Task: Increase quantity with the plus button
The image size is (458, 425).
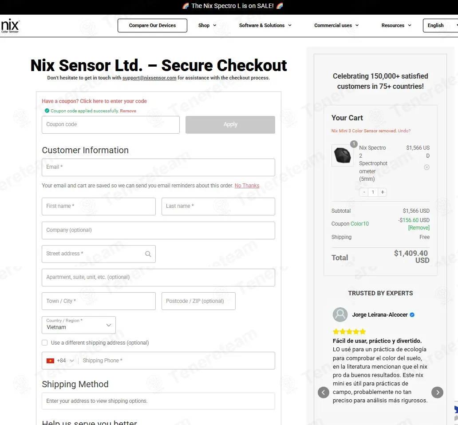Action: (383, 192)
